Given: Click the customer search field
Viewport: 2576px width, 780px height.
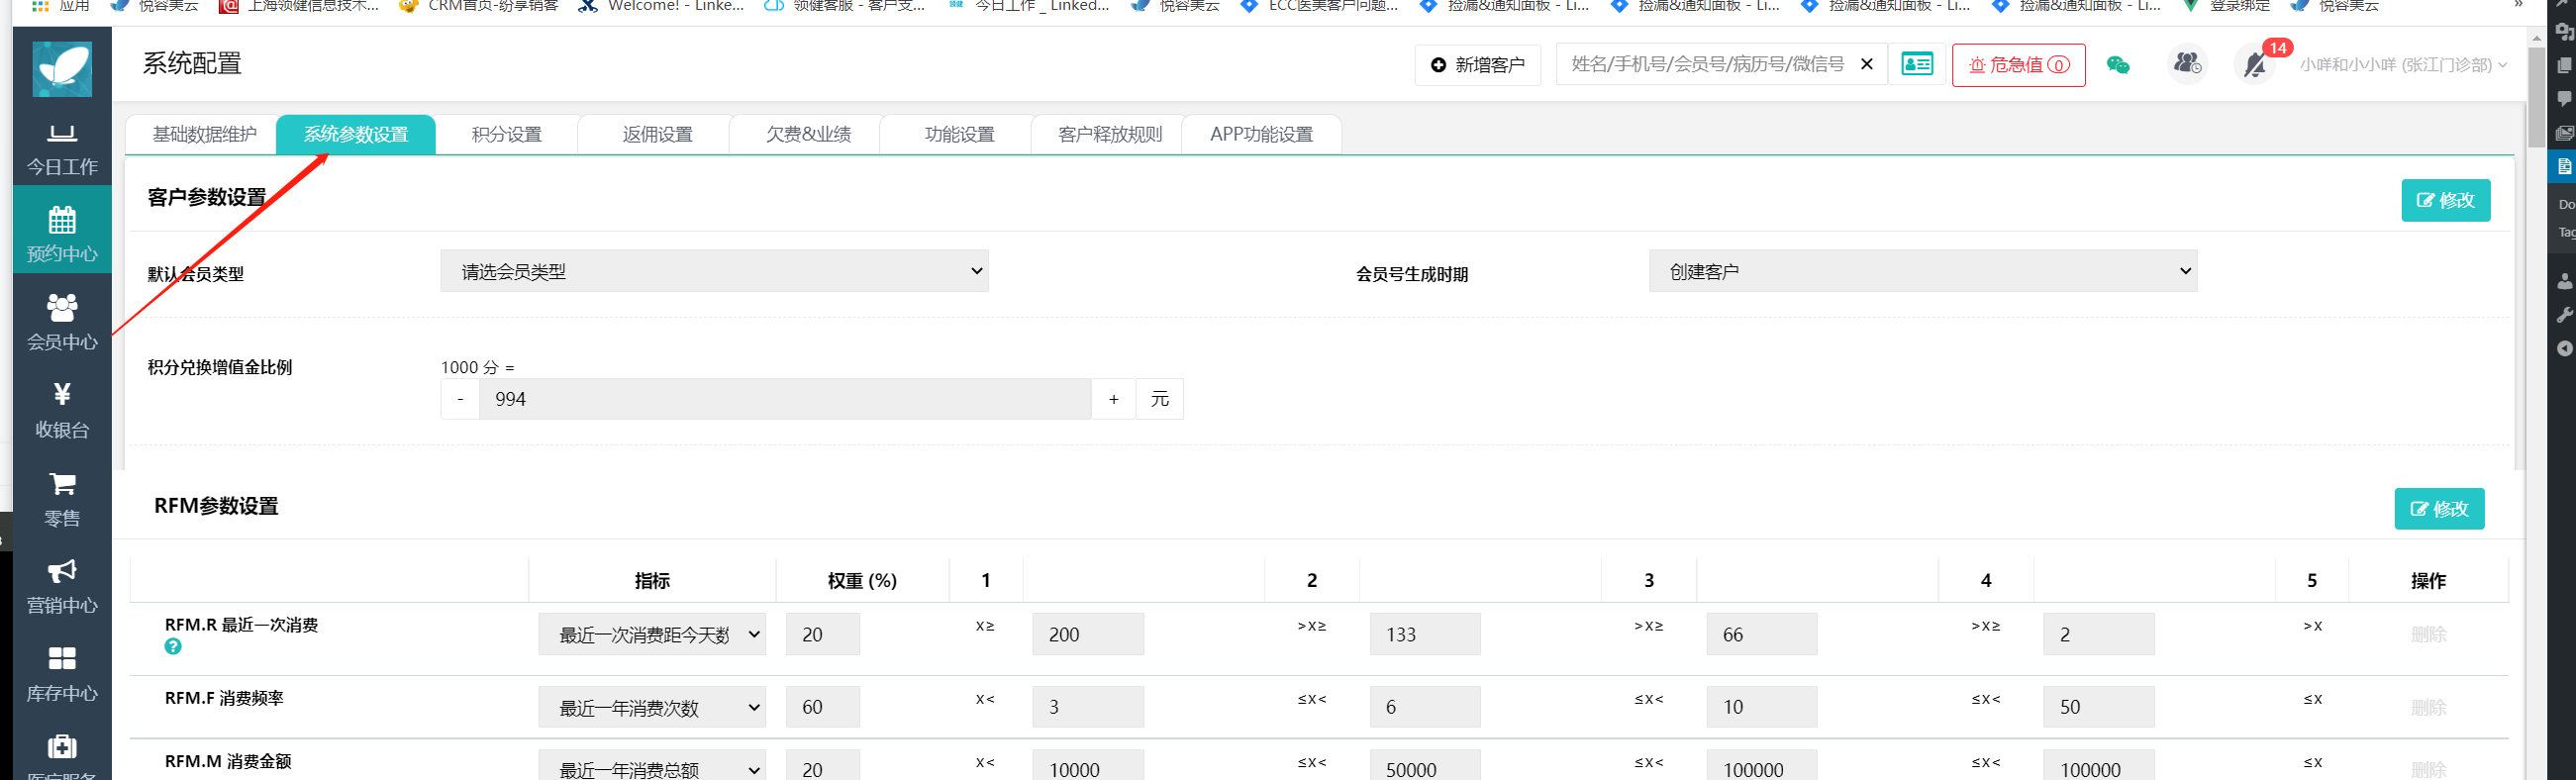Looking at the screenshot, I should pos(1708,64).
